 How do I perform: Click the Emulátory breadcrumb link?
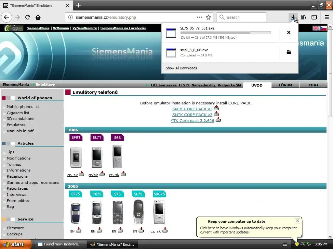click(x=46, y=85)
